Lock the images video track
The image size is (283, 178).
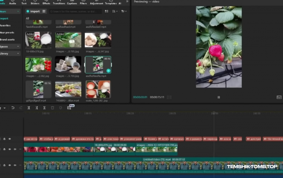click(4, 149)
